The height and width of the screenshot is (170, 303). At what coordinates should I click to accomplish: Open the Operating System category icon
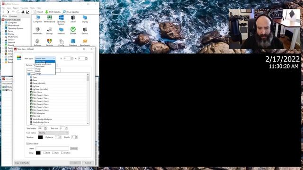click(x=61, y=20)
